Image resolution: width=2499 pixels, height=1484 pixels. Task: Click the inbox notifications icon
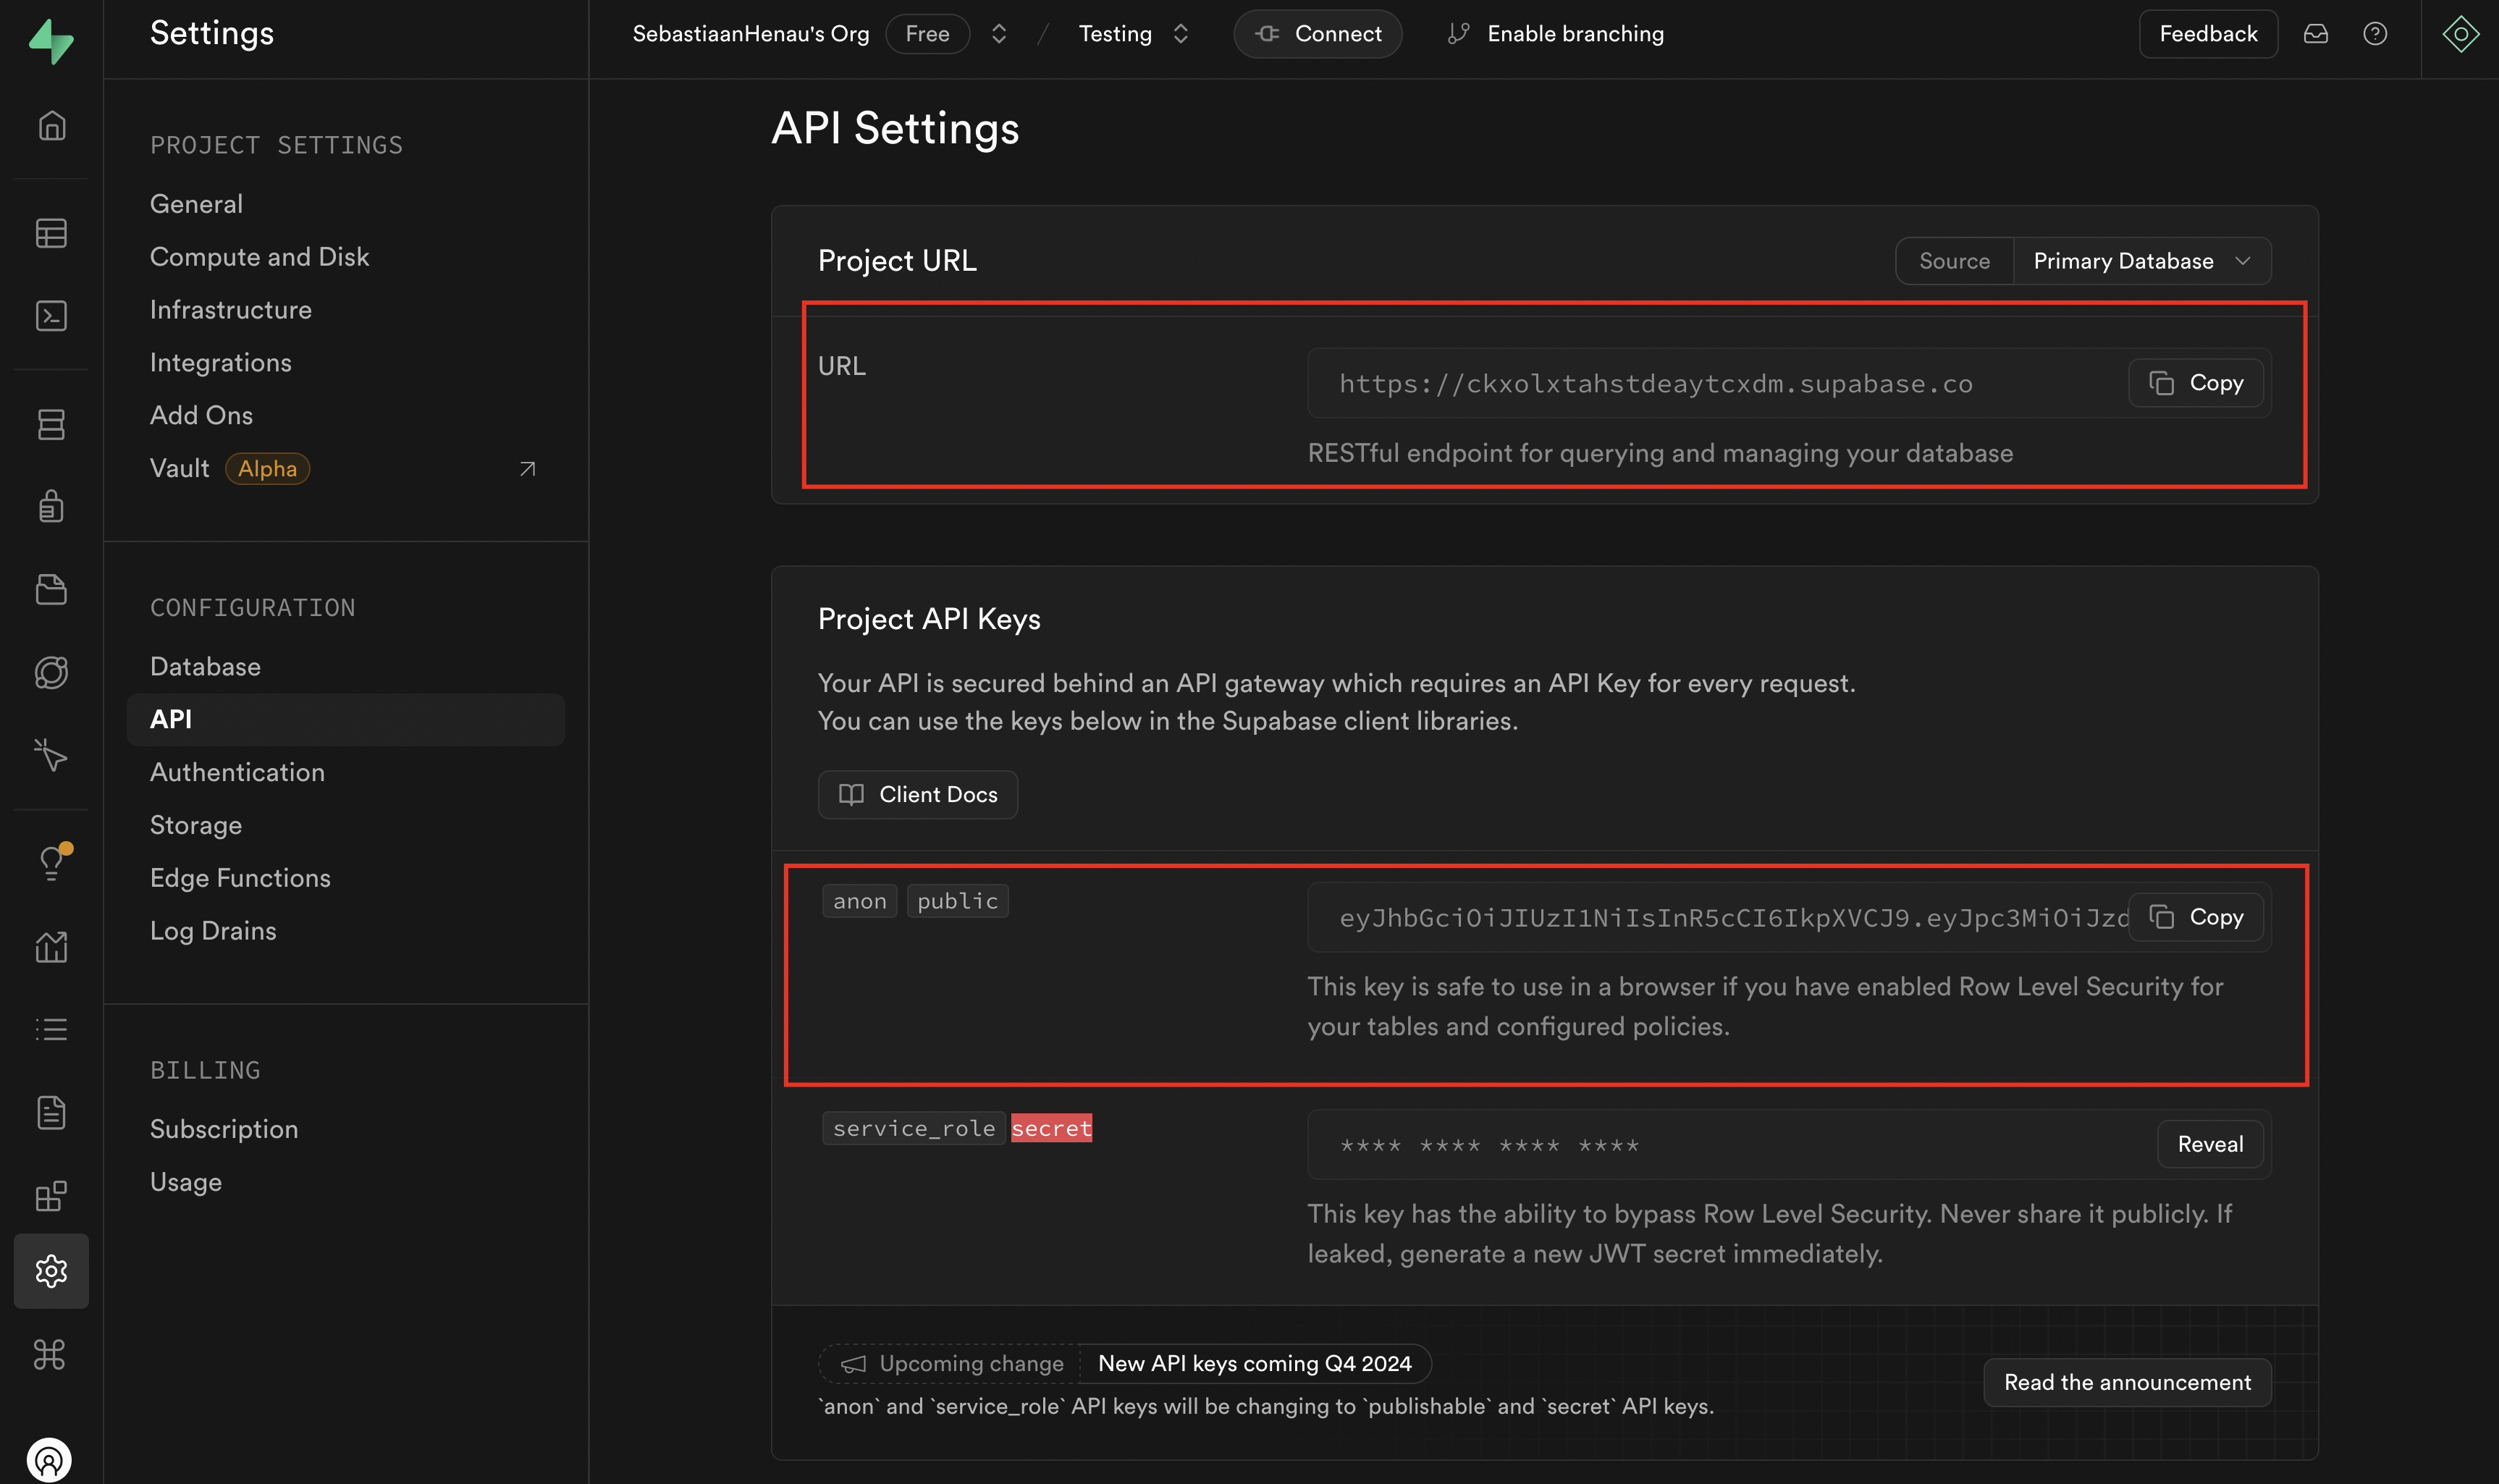[x=2315, y=34]
